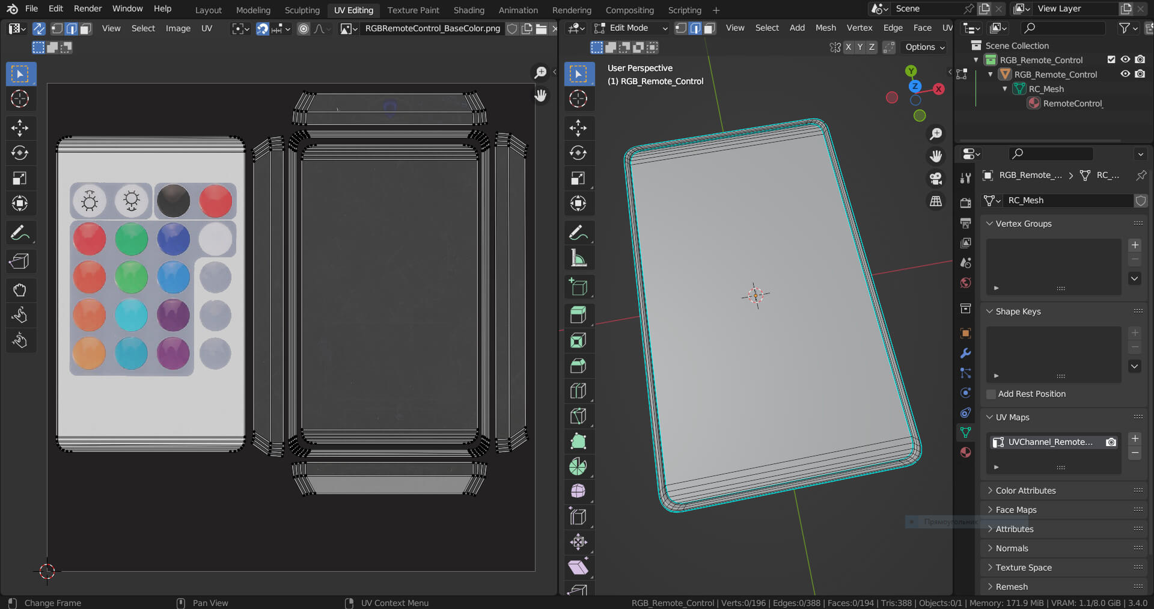Select the Move tool in the 3D viewport

point(578,127)
